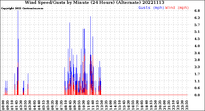The height and width of the screenshot is (111, 205).
Task: Click the 1.7 y-axis value
Action: pos(197,74)
